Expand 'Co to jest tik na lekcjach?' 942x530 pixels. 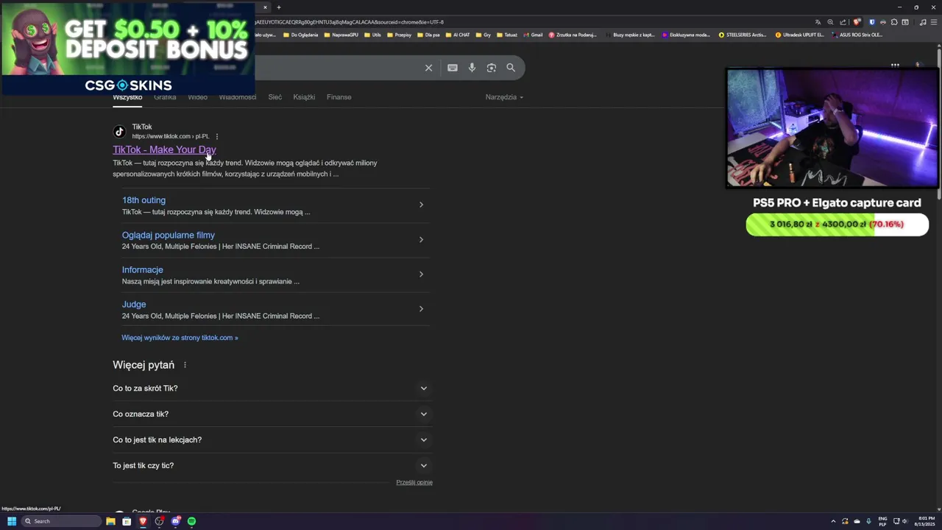[x=271, y=439]
